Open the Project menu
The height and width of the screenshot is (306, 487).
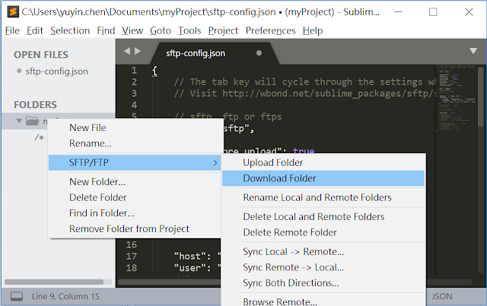tap(223, 30)
